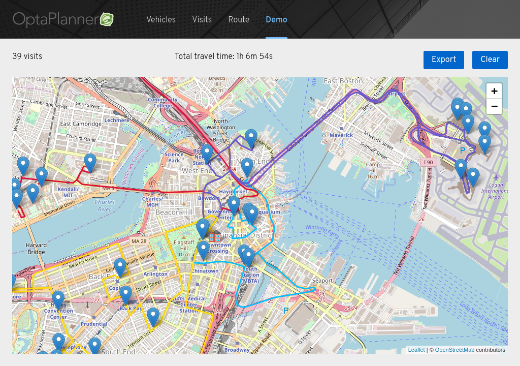Viewport: 520px width, 366px height.
Task: Select the marker north of Kendall/MIT
Action: coord(90,163)
